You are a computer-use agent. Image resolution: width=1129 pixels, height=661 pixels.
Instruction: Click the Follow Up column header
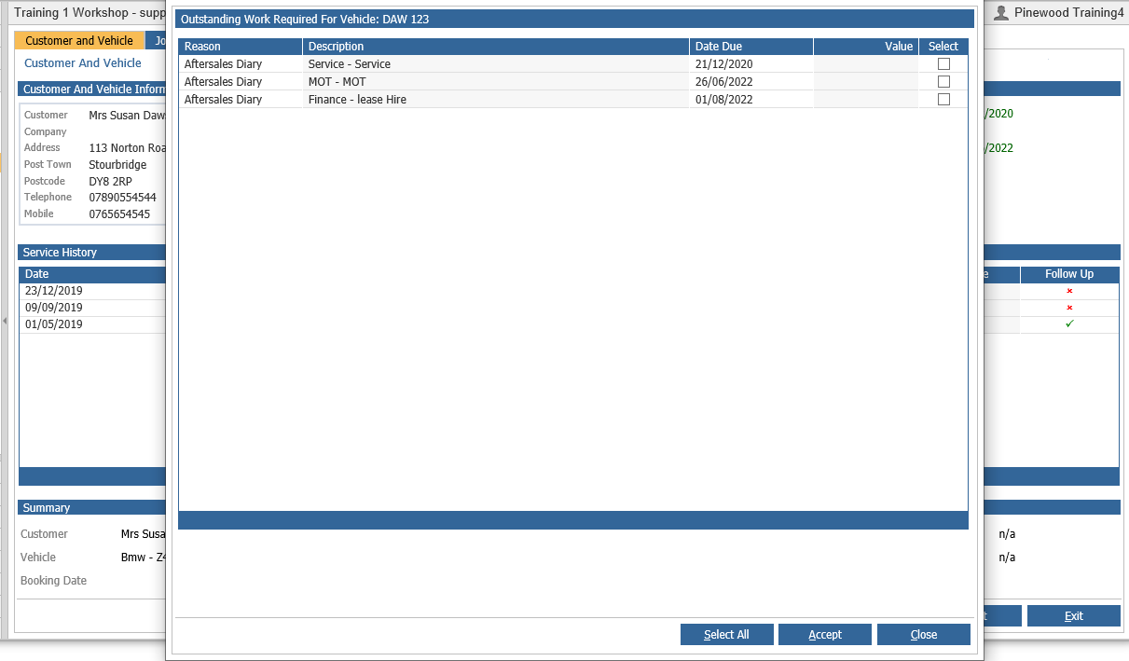tap(1069, 274)
